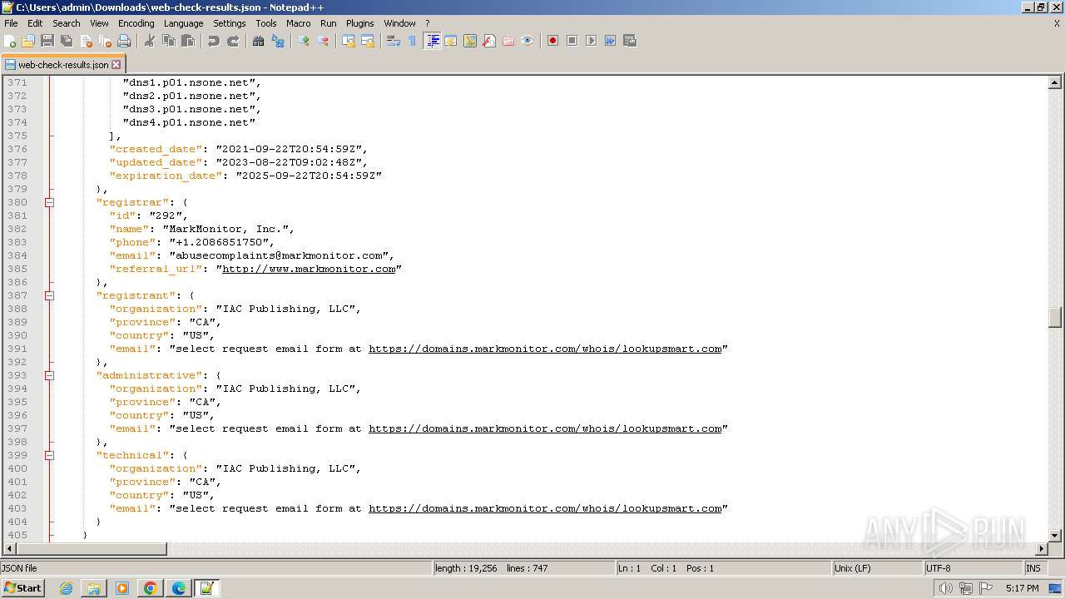The height and width of the screenshot is (599, 1065).
Task: Open the Language menu
Action: coord(183,23)
